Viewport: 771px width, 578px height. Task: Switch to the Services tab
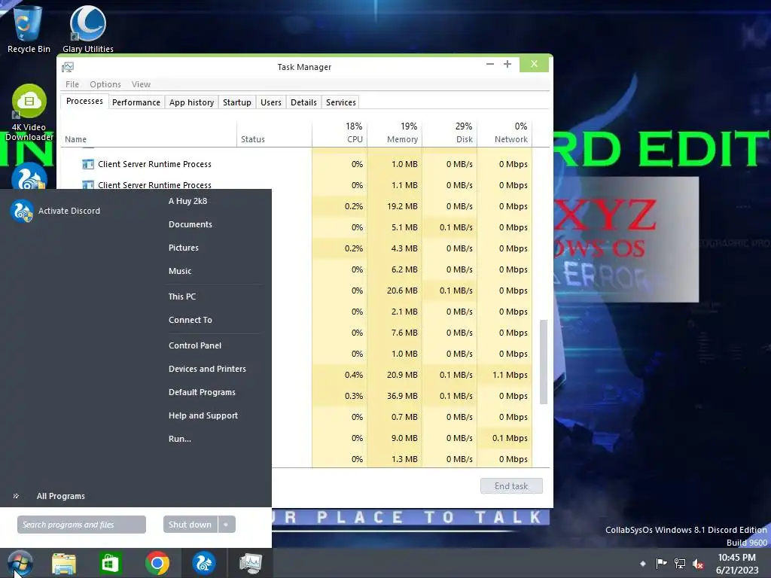[341, 102]
